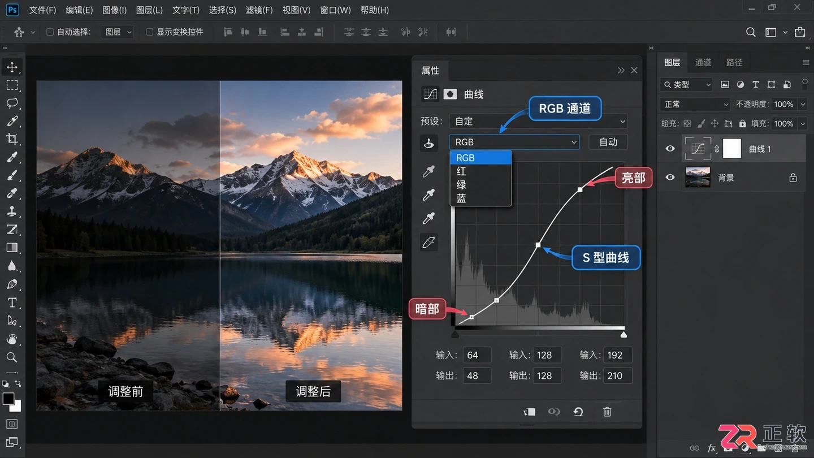Choose 蓝 from channel list
Screen dimensions: 814x458
(480, 198)
